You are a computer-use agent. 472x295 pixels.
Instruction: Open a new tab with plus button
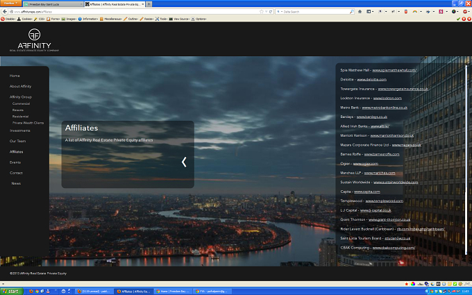(x=149, y=4)
